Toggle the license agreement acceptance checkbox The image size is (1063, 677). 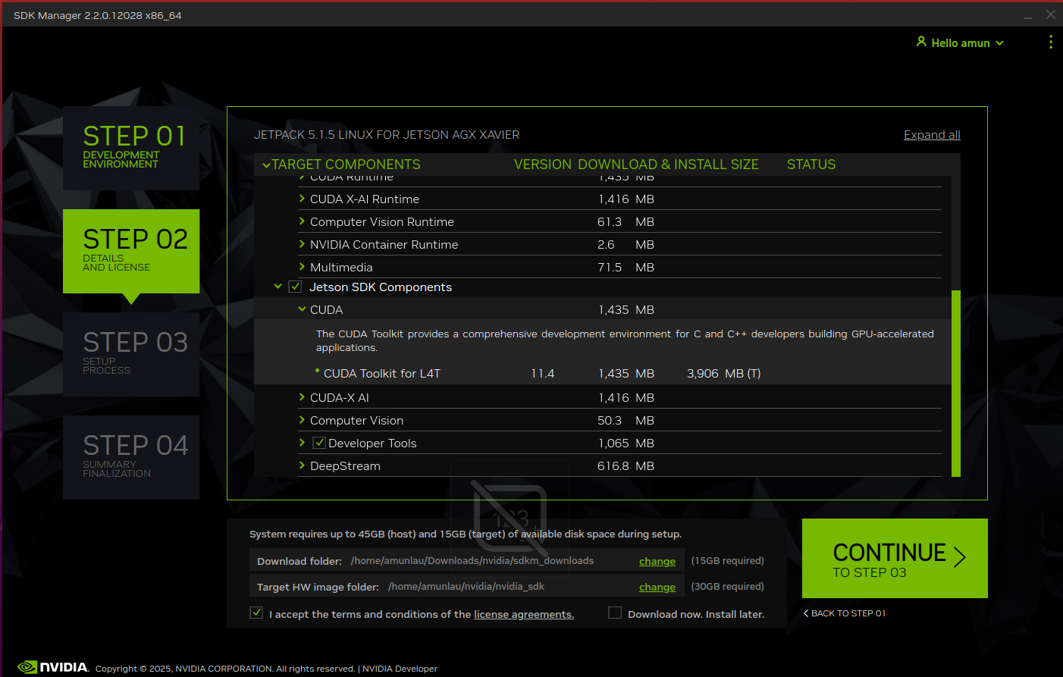[256, 613]
